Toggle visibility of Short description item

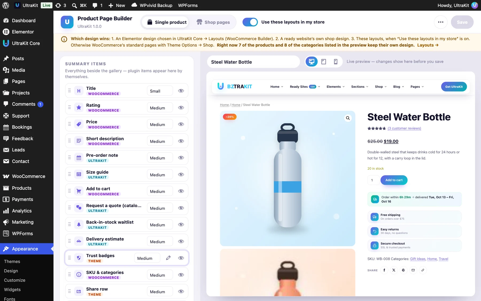(181, 141)
